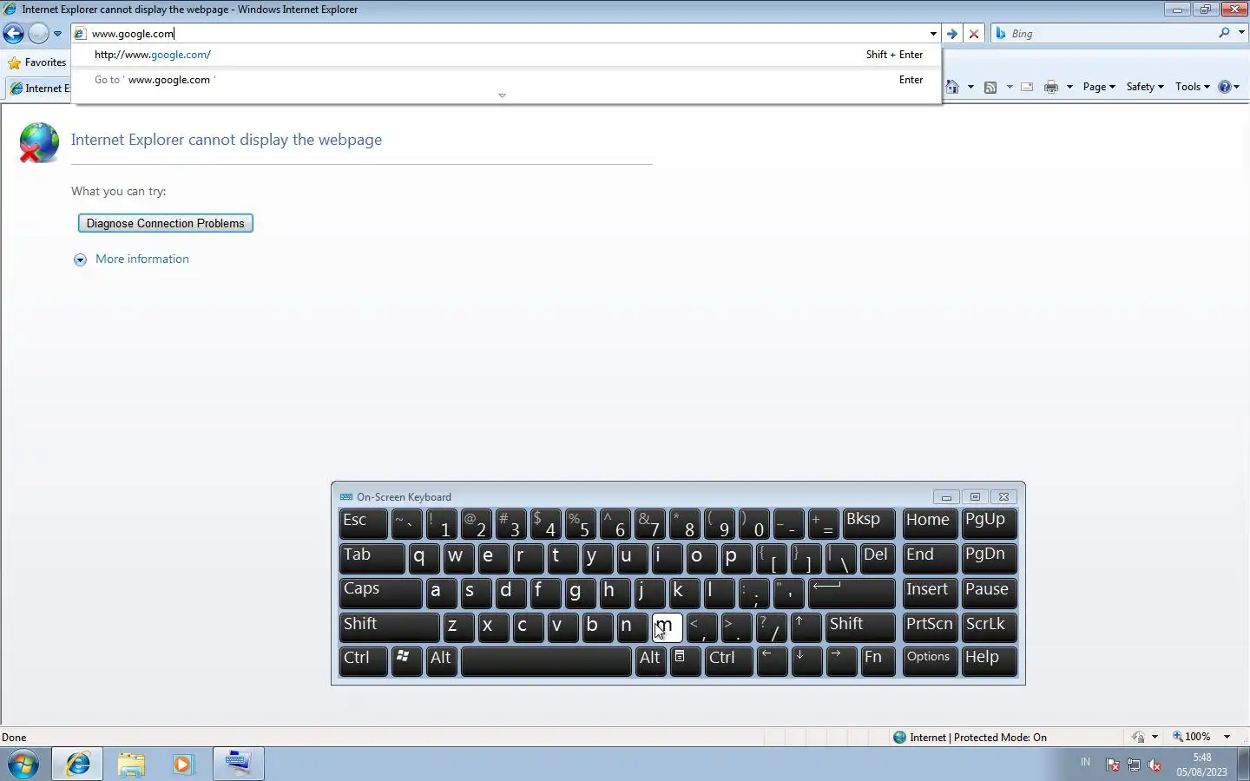Click the Bksp key on the On-Screen Keyboard
This screenshot has width=1250, height=781.
pos(869,523)
